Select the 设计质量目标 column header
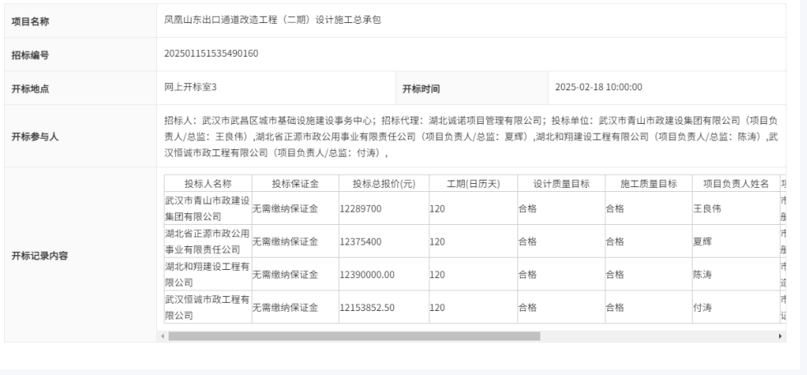This screenshot has height=375, width=807. tap(561, 183)
